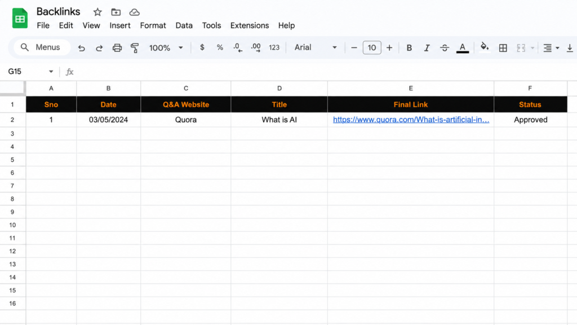
Task: Toggle strikethrough formatting
Action: coord(445,47)
